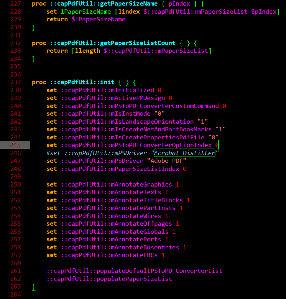This screenshot has width=286, height=299.
Task: Click the "1" value of mIsLandscapeOrientation
Action: point(203,122)
